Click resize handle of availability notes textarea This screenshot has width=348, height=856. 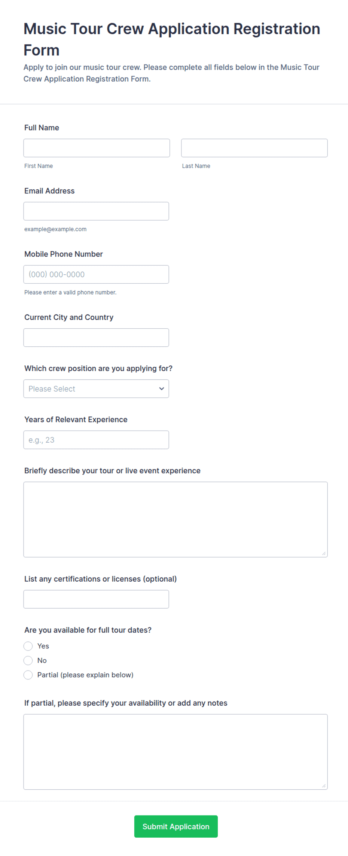tap(324, 786)
